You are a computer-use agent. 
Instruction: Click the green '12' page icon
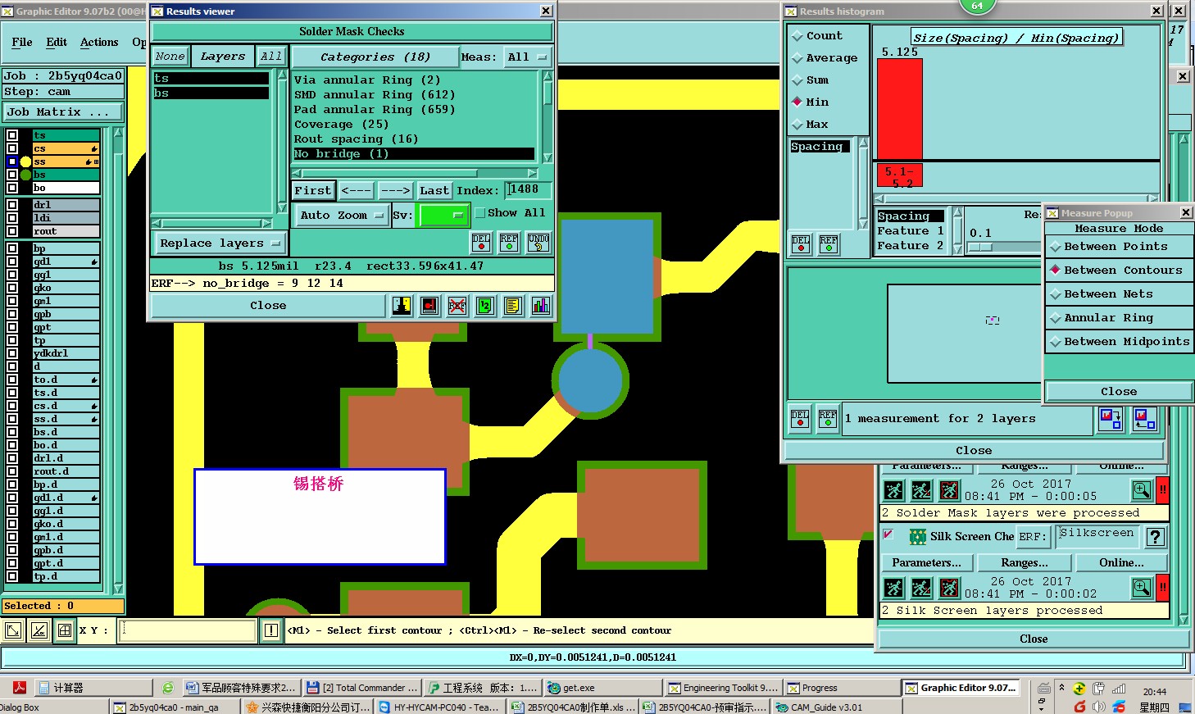click(x=485, y=306)
